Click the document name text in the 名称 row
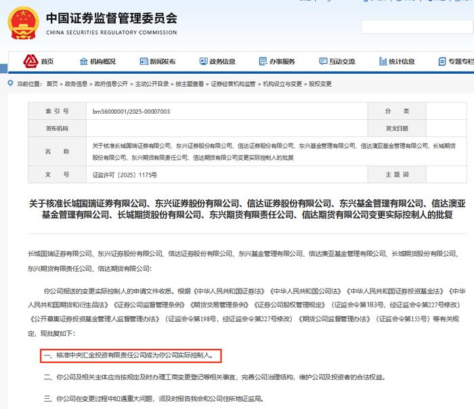The height and width of the screenshot is (409, 474). point(274,152)
